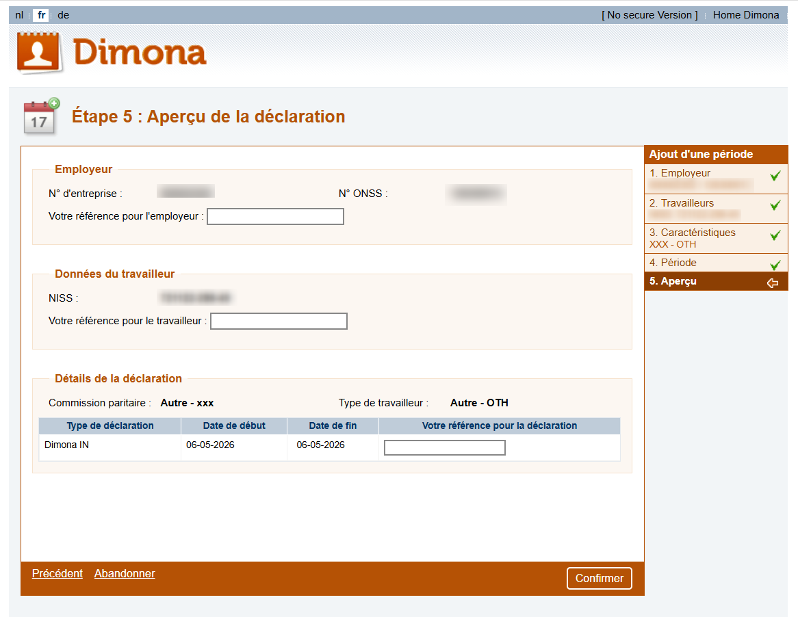Click the Employeur section title
This screenshot has height=617, width=798.
(83, 170)
